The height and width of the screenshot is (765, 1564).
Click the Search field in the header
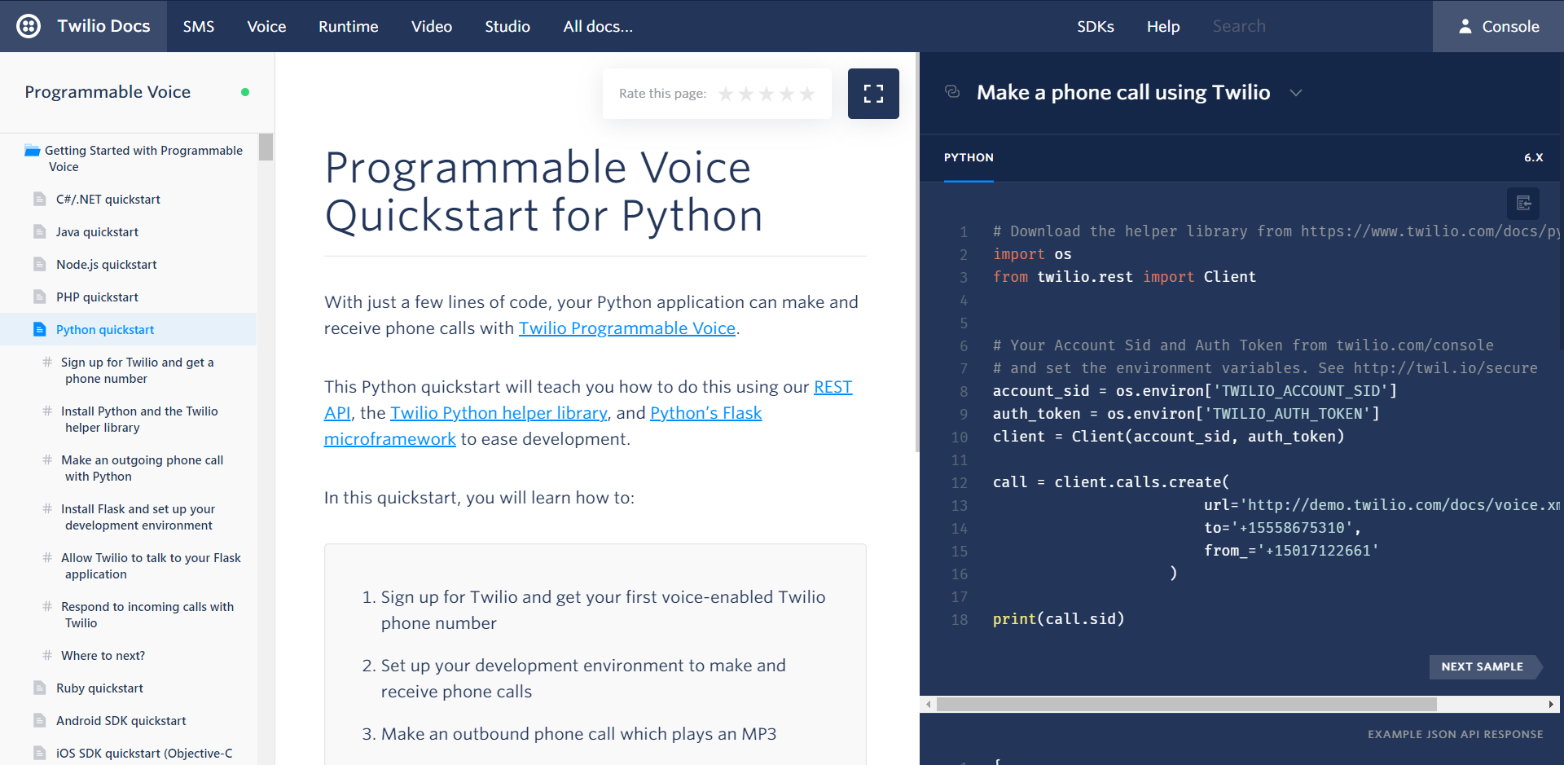[1271, 26]
